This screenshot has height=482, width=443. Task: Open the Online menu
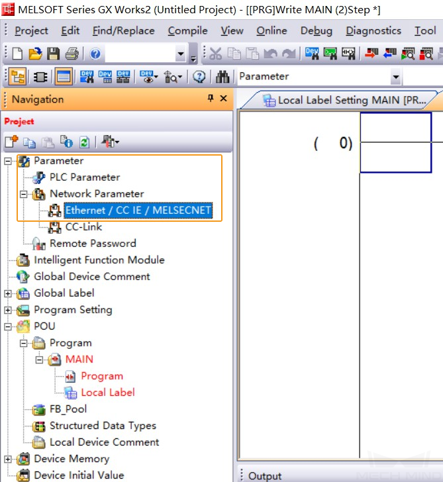pyautogui.click(x=271, y=30)
